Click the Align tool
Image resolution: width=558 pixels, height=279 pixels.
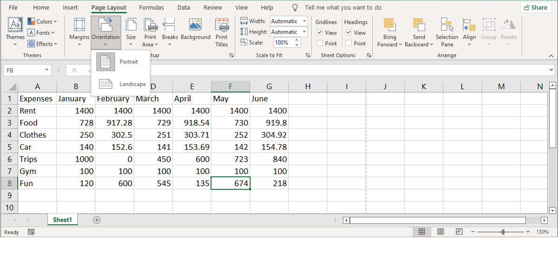point(469,32)
